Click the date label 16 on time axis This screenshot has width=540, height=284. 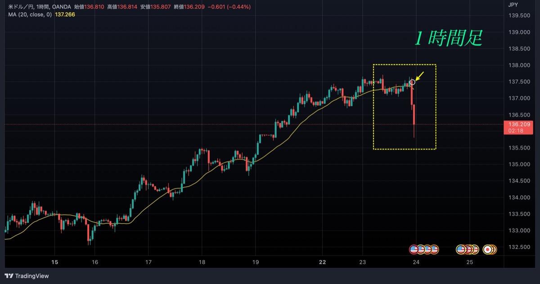[x=95, y=262]
